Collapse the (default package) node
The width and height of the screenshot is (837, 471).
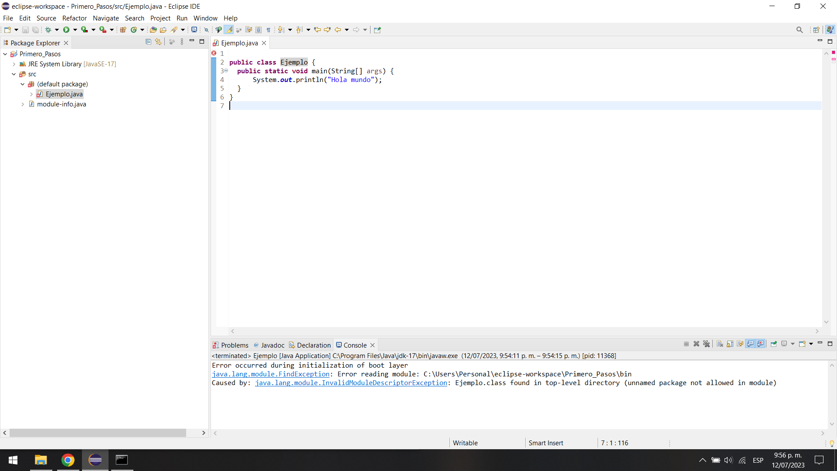click(x=23, y=84)
